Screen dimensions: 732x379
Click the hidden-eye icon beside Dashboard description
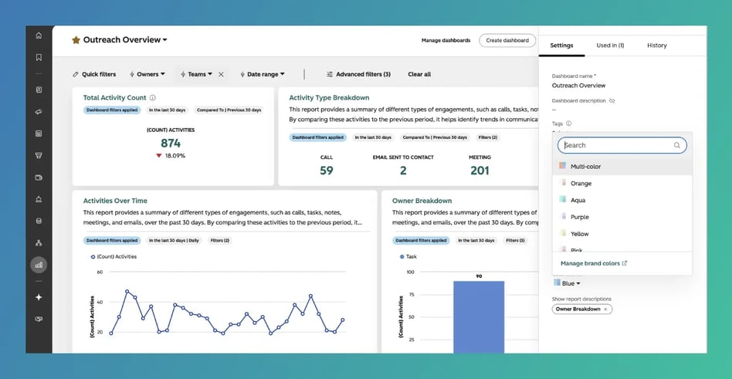(x=612, y=101)
